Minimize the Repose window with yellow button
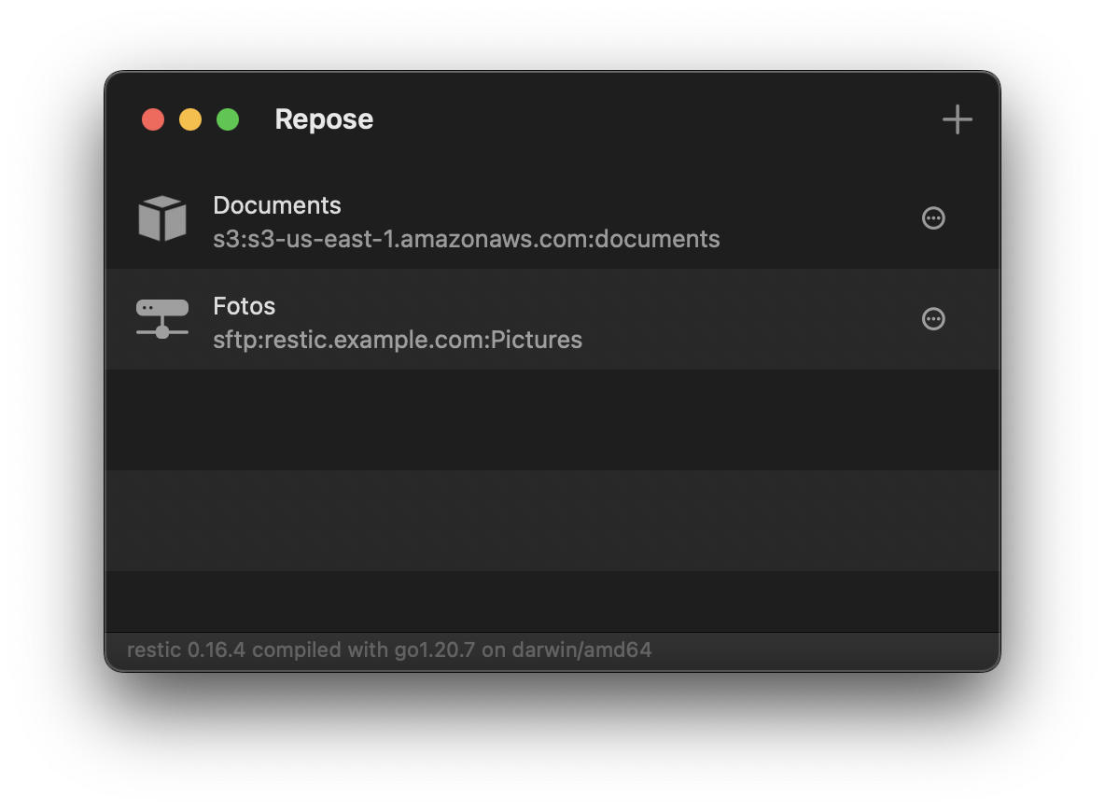Screen dimensions: 1105x810 190,119
